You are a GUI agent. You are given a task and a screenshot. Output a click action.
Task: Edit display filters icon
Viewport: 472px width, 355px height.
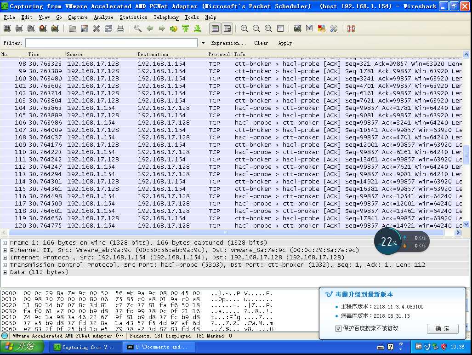[x=309, y=29]
